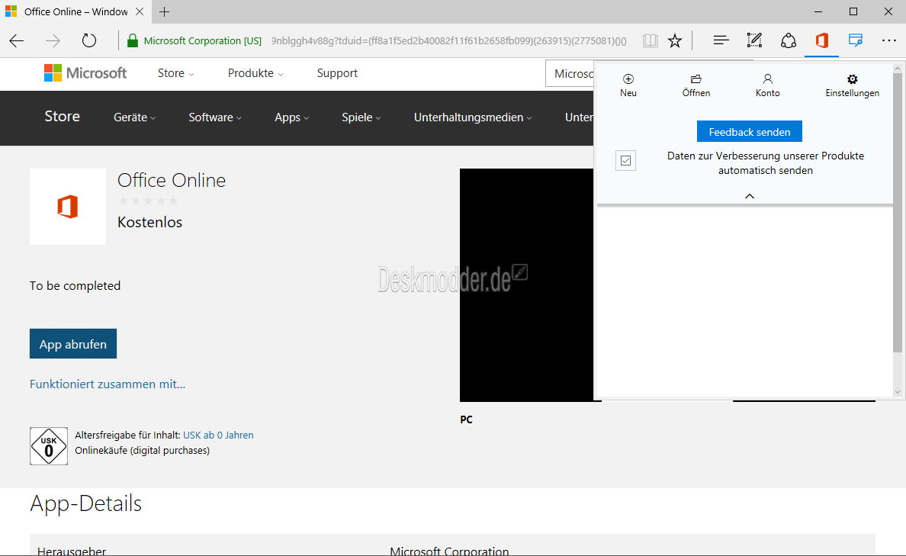Open a new browser tab with plus

coord(165,11)
